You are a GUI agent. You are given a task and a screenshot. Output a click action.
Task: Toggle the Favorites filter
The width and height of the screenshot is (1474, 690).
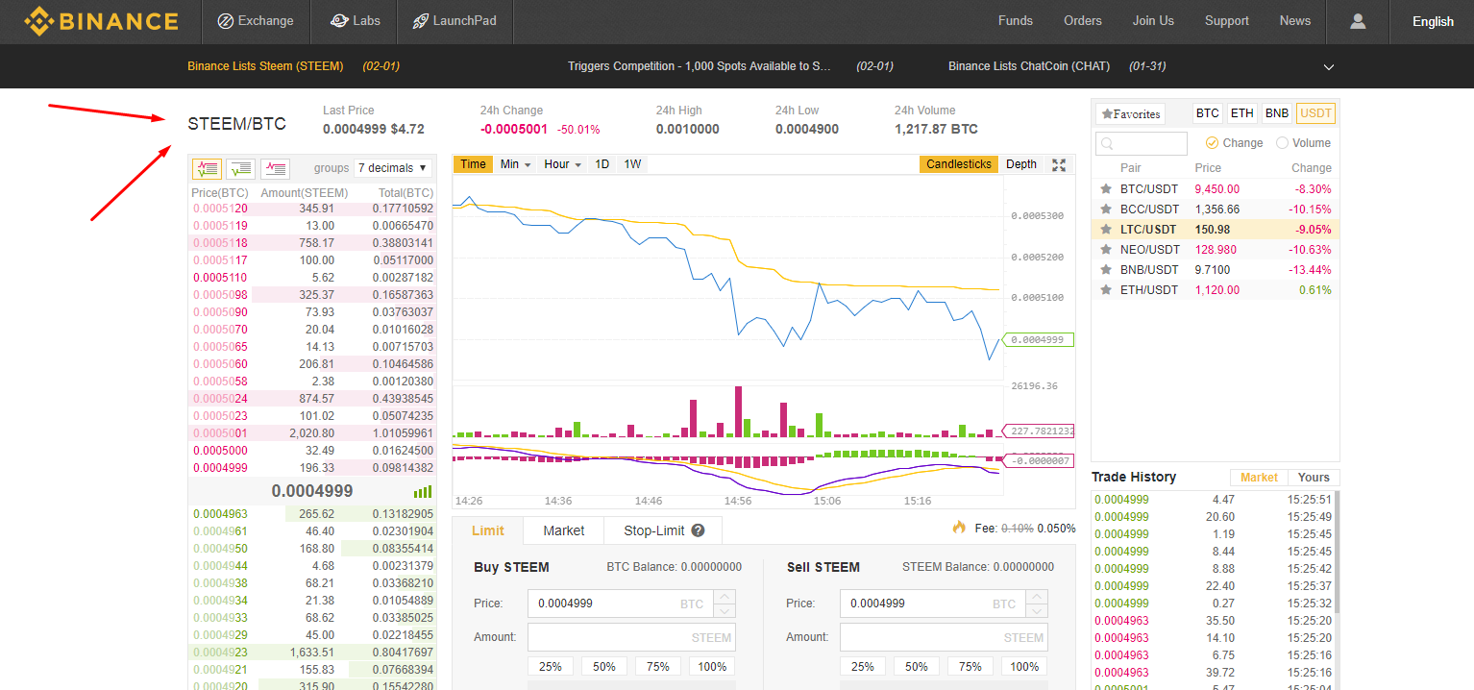tap(1130, 113)
